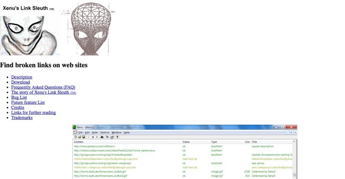
Task: Select the polezno.com/soft/xenu address row
Action: pyautogui.click(x=94, y=146)
